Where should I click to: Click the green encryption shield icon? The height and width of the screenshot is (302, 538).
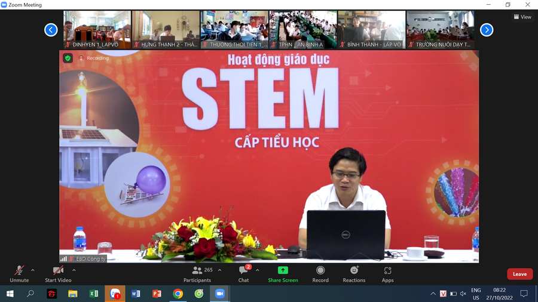click(x=68, y=58)
